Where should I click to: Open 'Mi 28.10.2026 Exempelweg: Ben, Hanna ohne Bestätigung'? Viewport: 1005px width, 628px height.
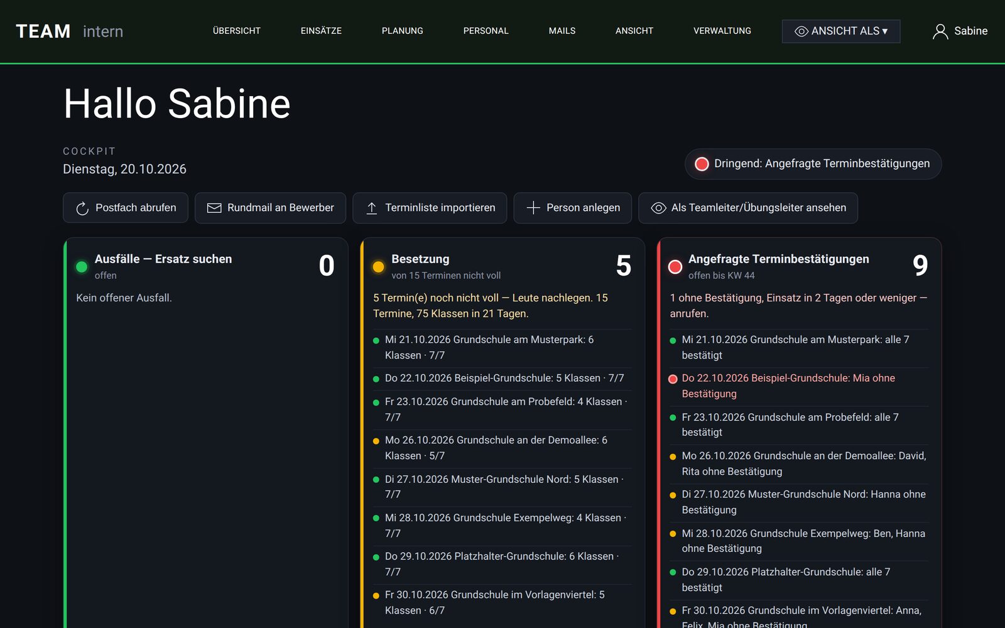[x=799, y=541]
